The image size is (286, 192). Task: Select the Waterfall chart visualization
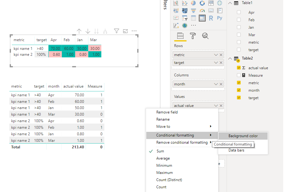(176, 3)
